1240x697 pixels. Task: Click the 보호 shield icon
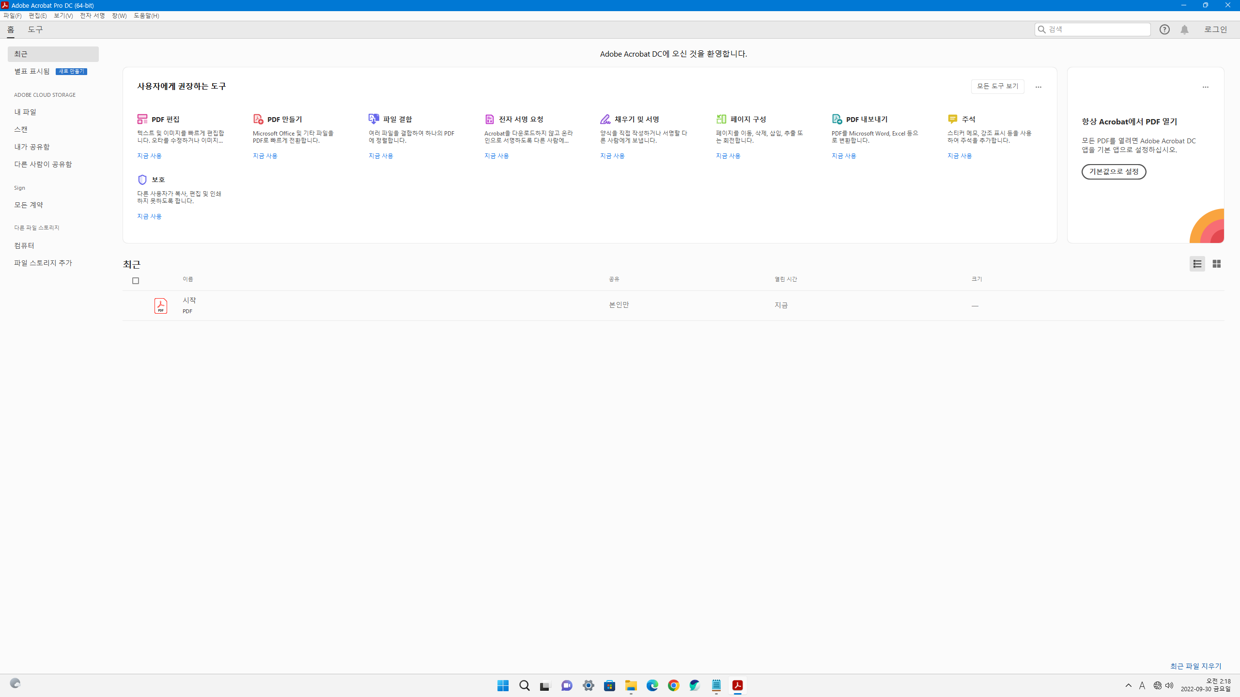pyautogui.click(x=142, y=180)
